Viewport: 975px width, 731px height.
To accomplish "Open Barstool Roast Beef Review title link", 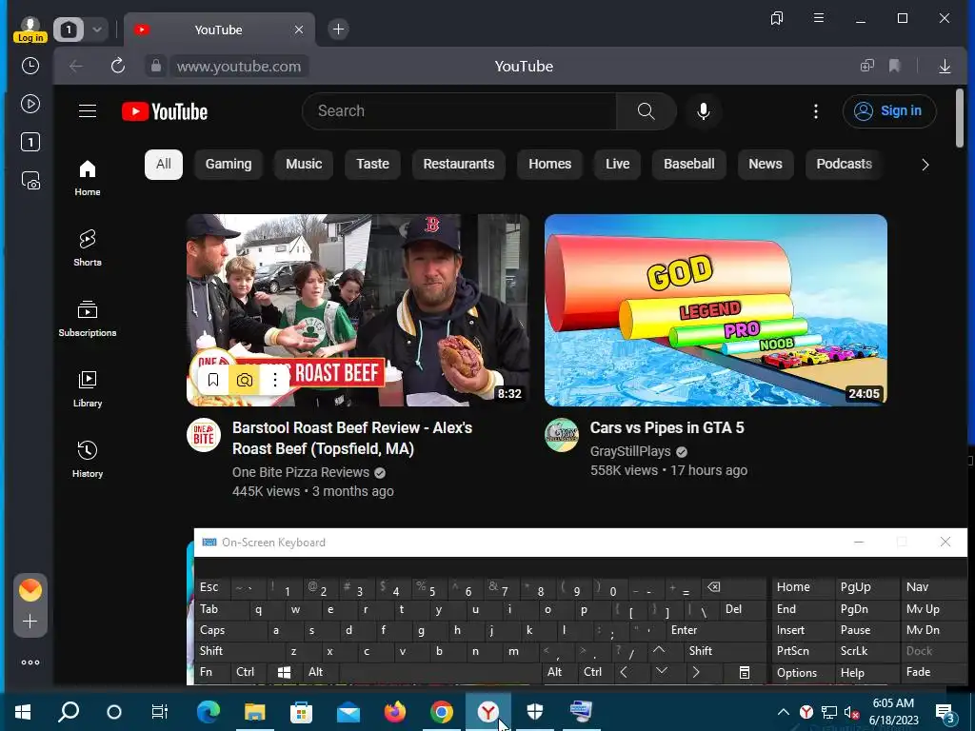I will click(x=352, y=438).
